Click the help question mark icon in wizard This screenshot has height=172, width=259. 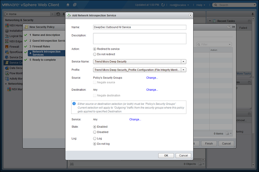pos(229,27)
